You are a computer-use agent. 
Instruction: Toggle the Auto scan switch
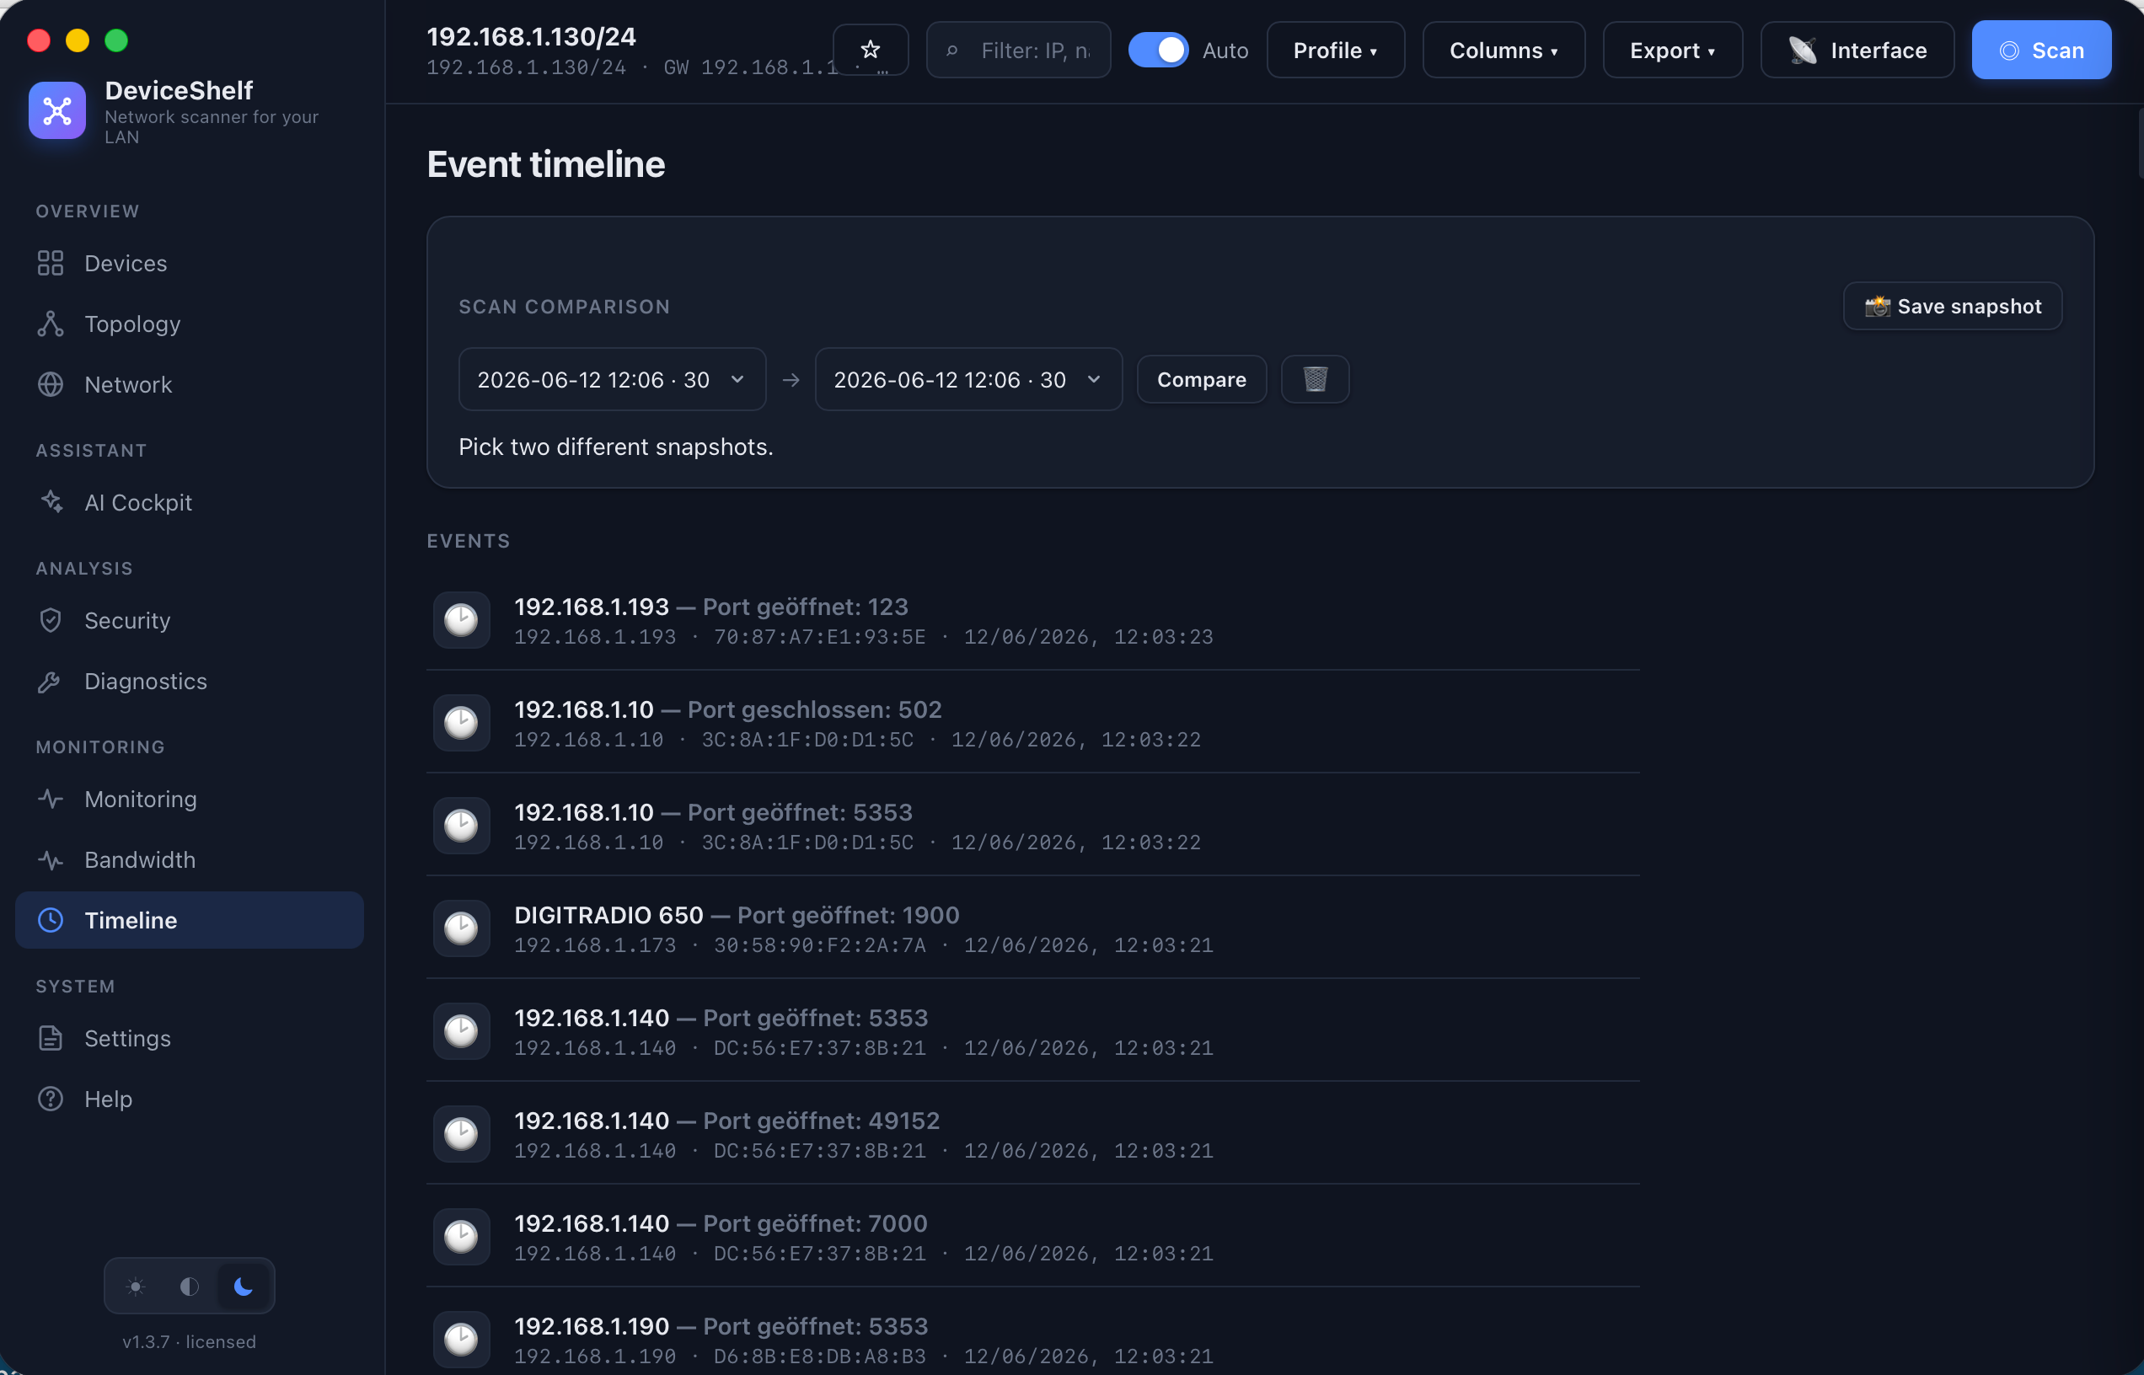click(x=1158, y=50)
